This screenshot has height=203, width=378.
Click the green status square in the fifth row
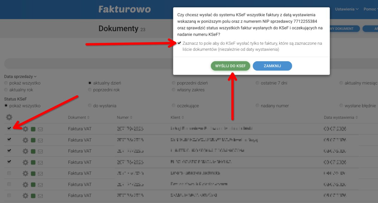pos(33,174)
